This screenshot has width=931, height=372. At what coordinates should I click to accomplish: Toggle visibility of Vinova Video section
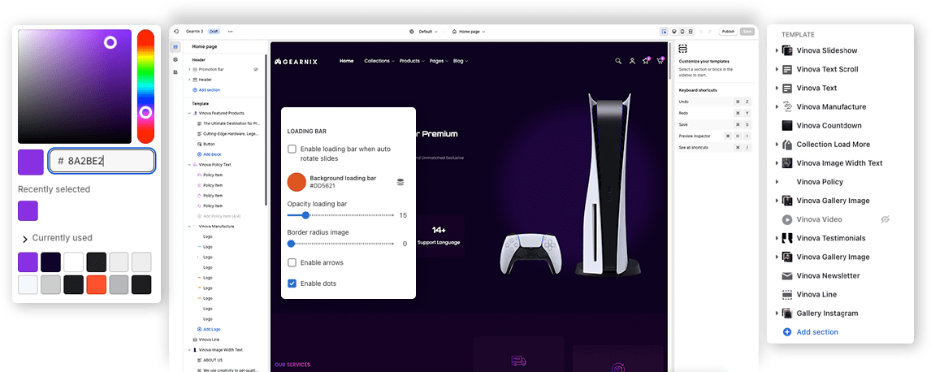[886, 219]
